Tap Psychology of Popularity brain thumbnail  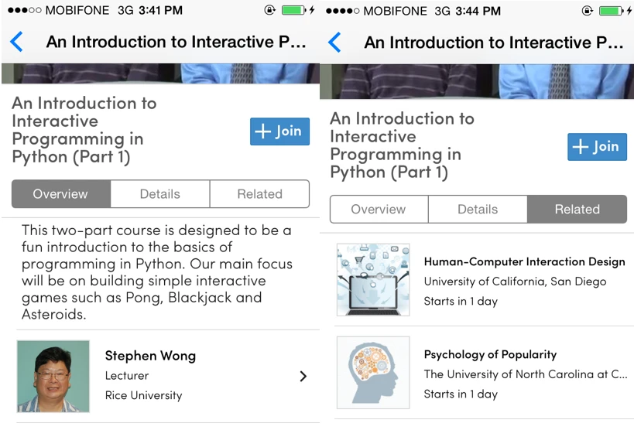(372, 372)
